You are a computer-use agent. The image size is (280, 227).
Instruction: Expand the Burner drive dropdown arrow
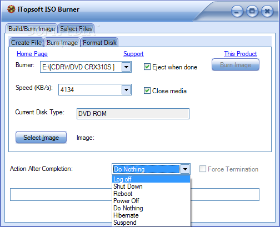click(x=126, y=67)
